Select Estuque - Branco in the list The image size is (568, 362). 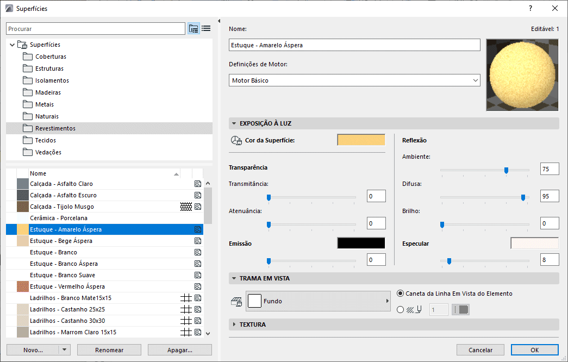104,252
